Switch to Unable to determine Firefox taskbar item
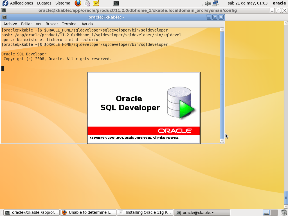The width and height of the screenshot is (288, 216). (89, 213)
